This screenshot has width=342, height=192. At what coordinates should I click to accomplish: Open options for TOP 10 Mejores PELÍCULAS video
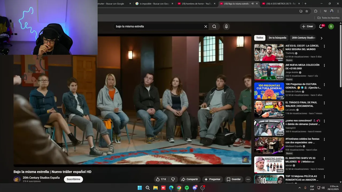pyautogui.click(x=324, y=177)
